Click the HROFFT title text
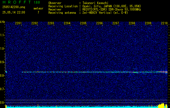This screenshot has height=108, width=170. (17, 2)
